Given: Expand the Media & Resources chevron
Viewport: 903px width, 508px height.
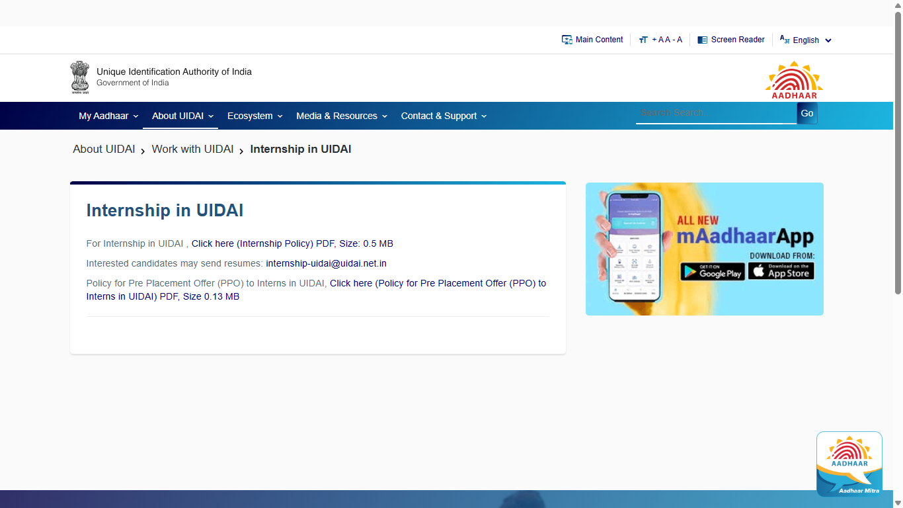Looking at the screenshot, I should 385,116.
